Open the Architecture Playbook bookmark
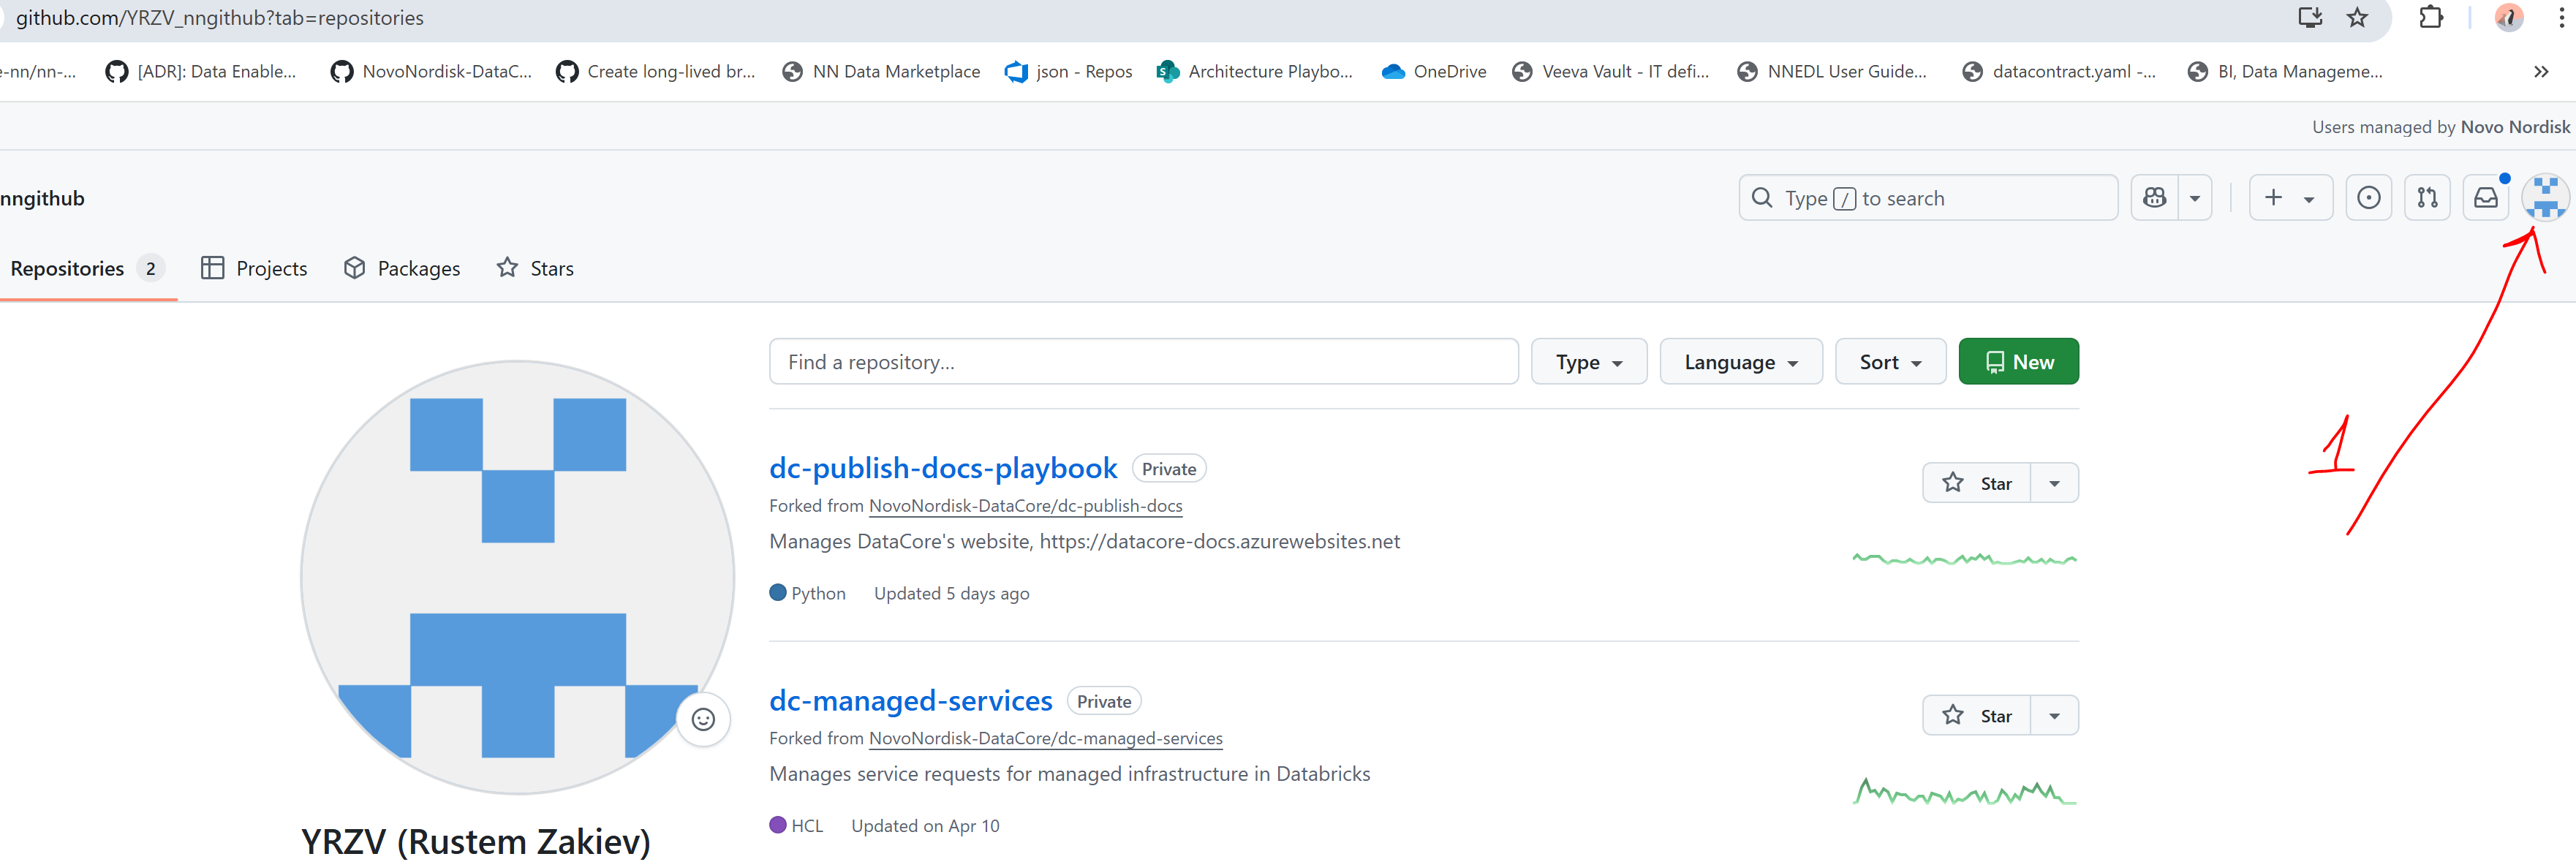The image size is (2576, 862). [x=1254, y=72]
